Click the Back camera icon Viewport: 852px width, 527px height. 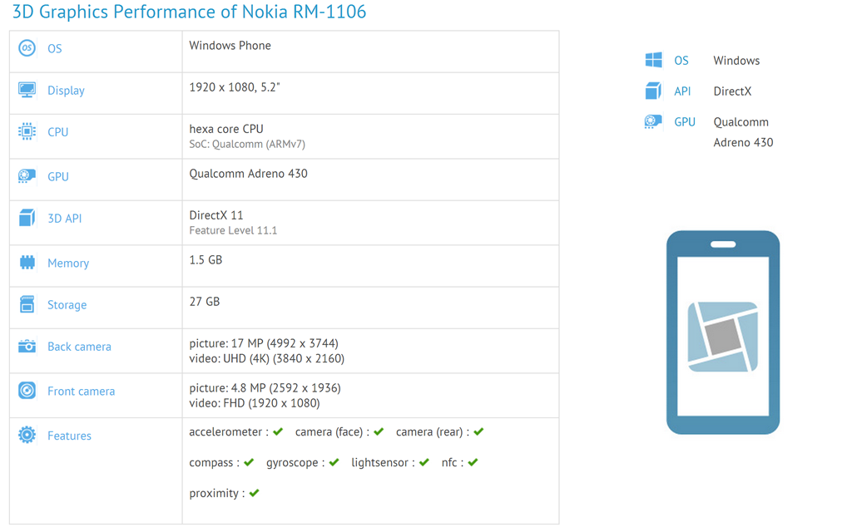point(27,346)
